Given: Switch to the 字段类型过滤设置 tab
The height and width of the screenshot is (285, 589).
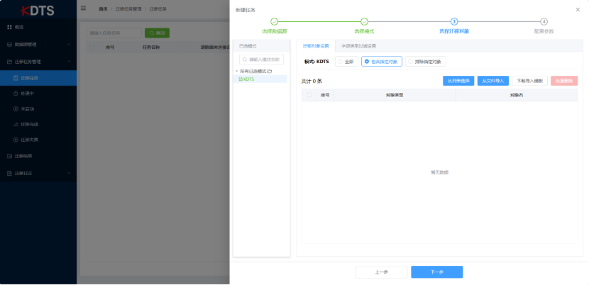Looking at the screenshot, I should [359, 46].
